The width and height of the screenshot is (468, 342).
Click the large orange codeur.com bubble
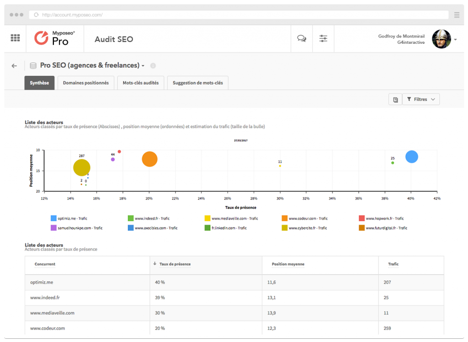[x=149, y=159]
